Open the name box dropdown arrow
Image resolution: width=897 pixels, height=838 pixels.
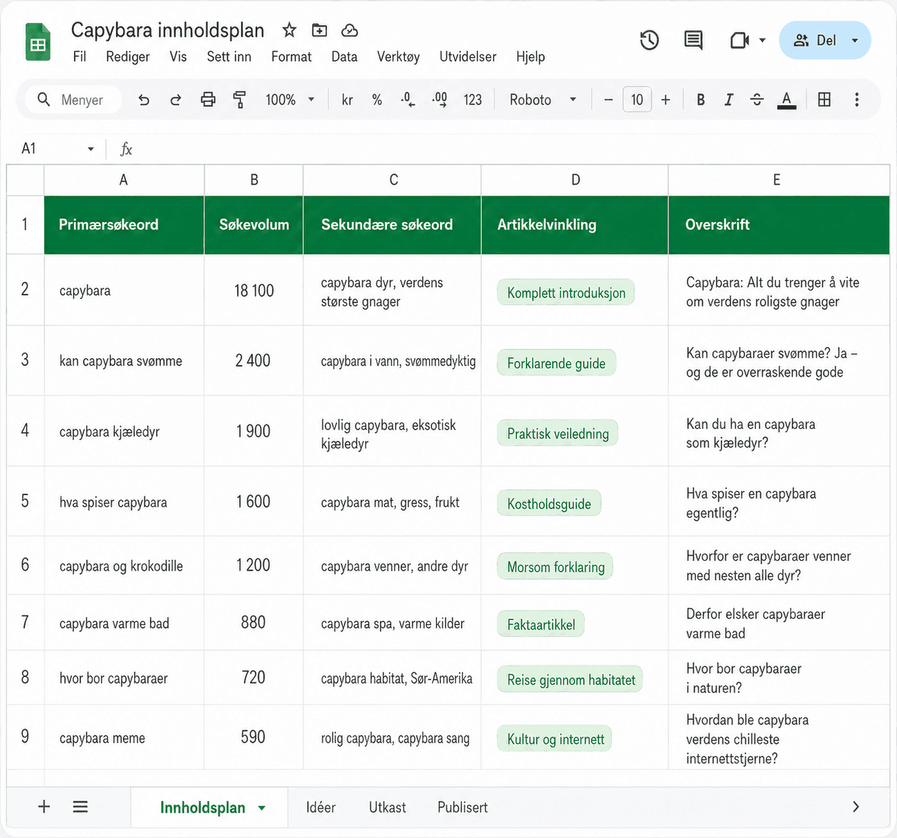(x=91, y=149)
